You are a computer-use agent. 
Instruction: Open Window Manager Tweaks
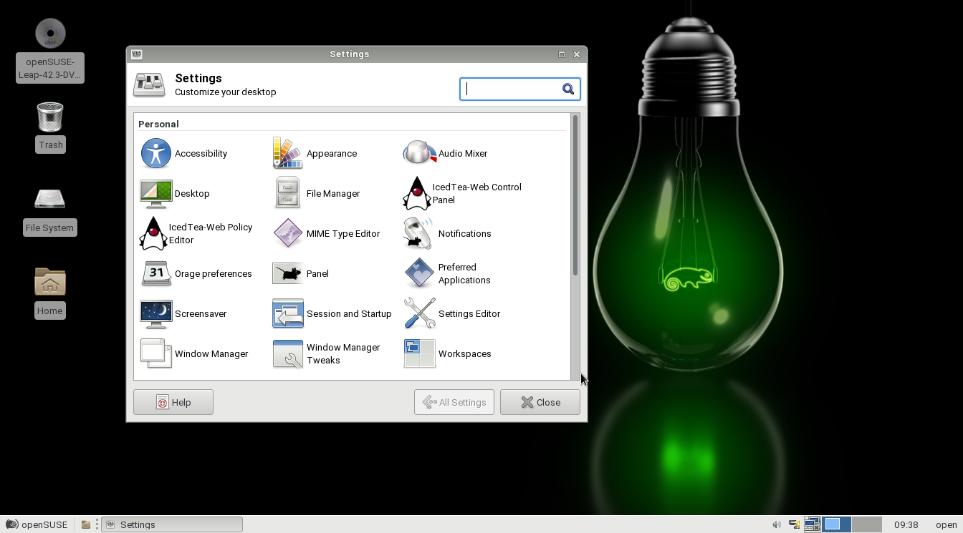click(287, 354)
